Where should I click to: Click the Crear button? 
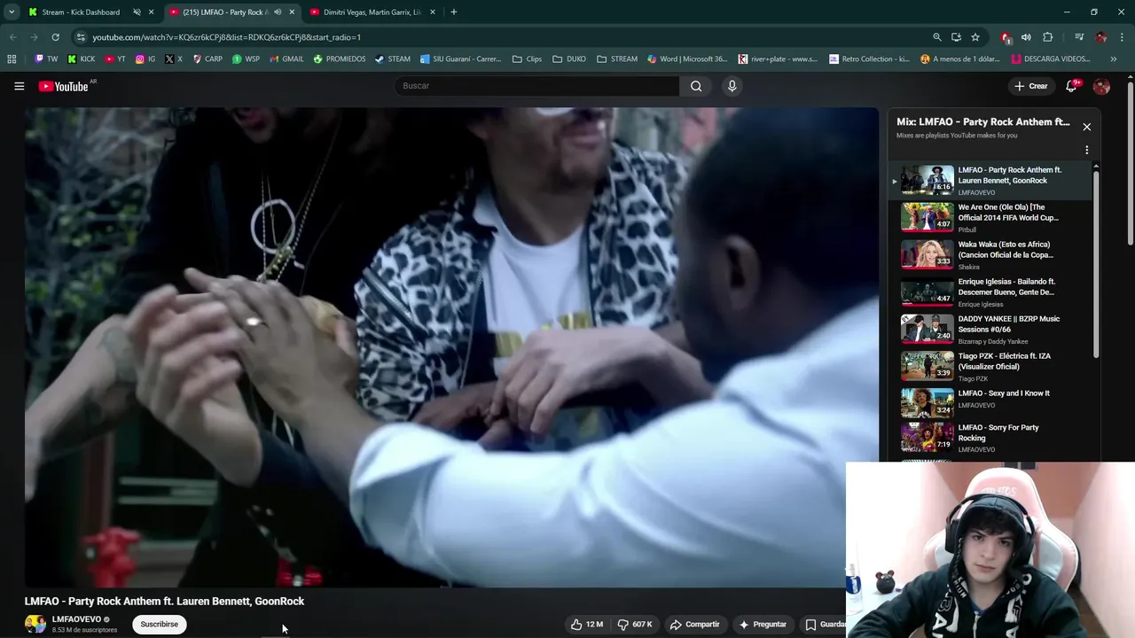tap(1031, 86)
